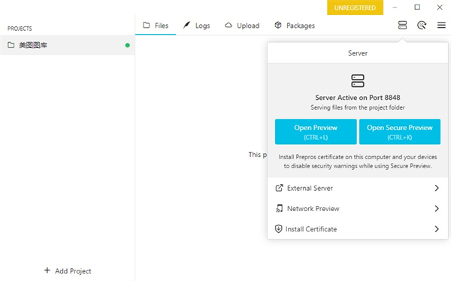Click the Files tab folder icon
This screenshot has height=281, width=451.
[147, 25]
